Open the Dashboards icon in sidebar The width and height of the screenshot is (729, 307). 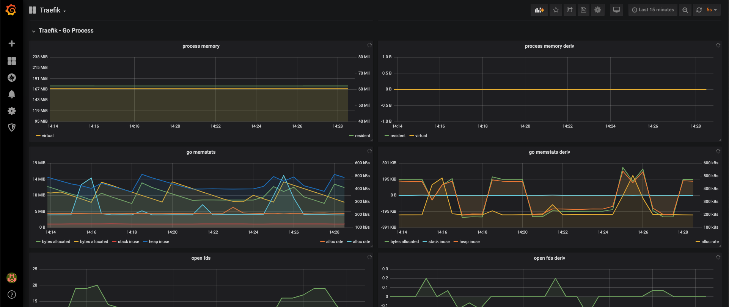pyautogui.click(x=12, y=61)
